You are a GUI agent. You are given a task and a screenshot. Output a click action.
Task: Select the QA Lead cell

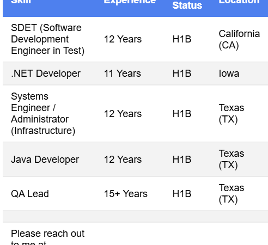[30, 194]
